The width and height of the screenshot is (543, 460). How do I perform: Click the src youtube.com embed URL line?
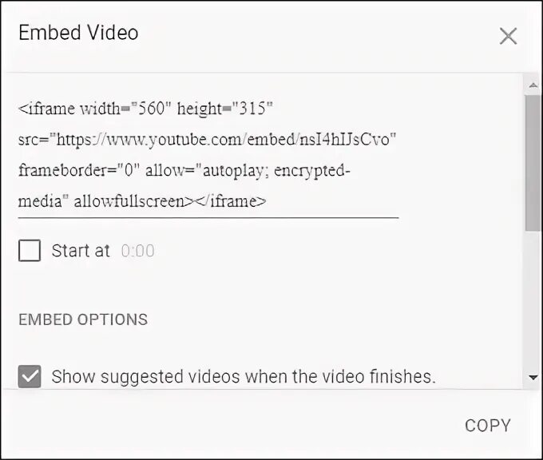207,140
